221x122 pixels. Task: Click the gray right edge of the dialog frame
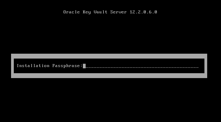[x=206, y=66]
